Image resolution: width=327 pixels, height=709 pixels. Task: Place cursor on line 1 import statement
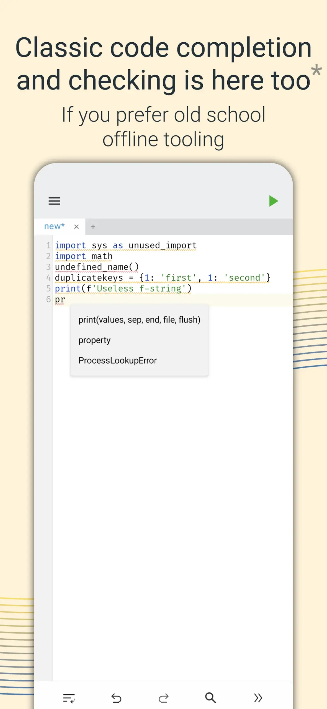[x=126, y=245]
